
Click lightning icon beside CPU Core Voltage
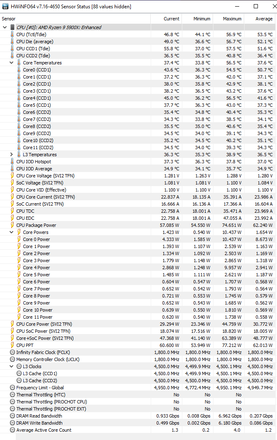[12, 176]
